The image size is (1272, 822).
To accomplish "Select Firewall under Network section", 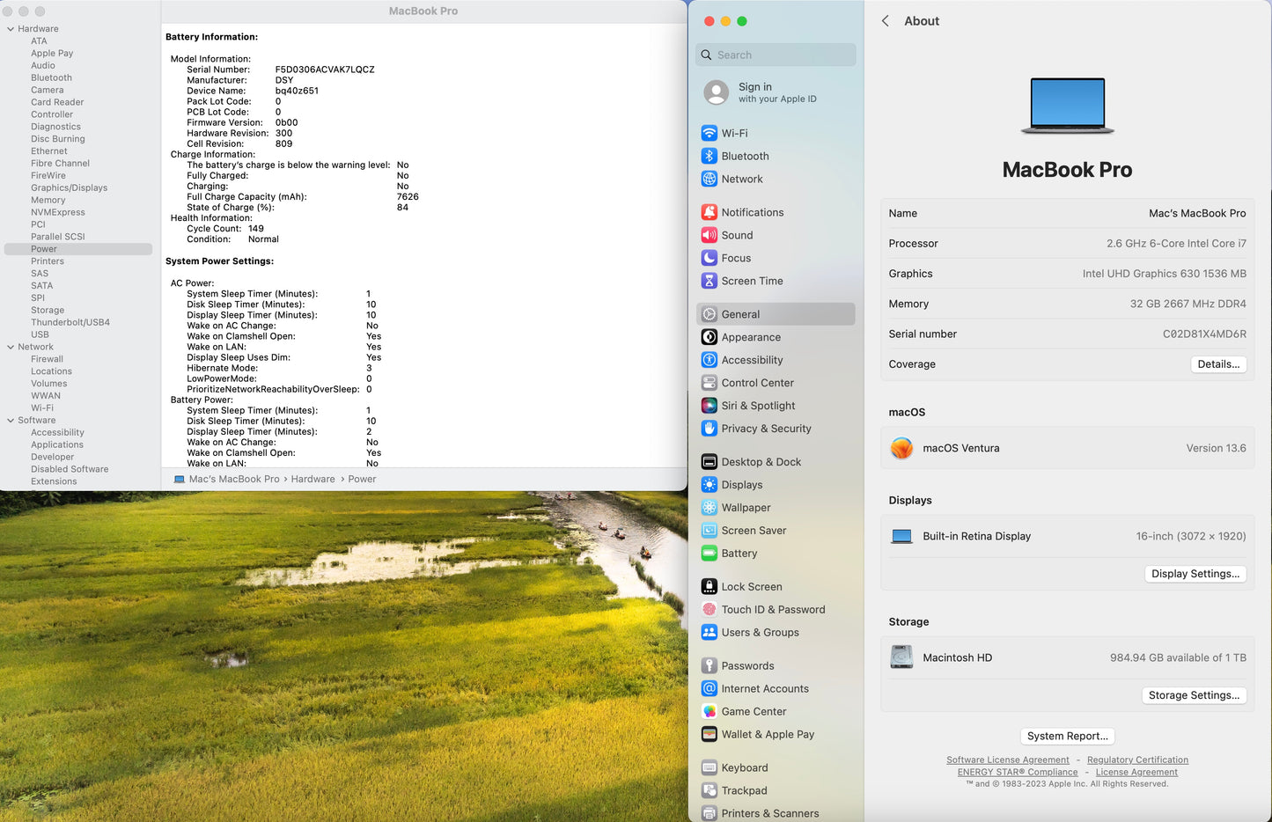I will tap(47, 359).
